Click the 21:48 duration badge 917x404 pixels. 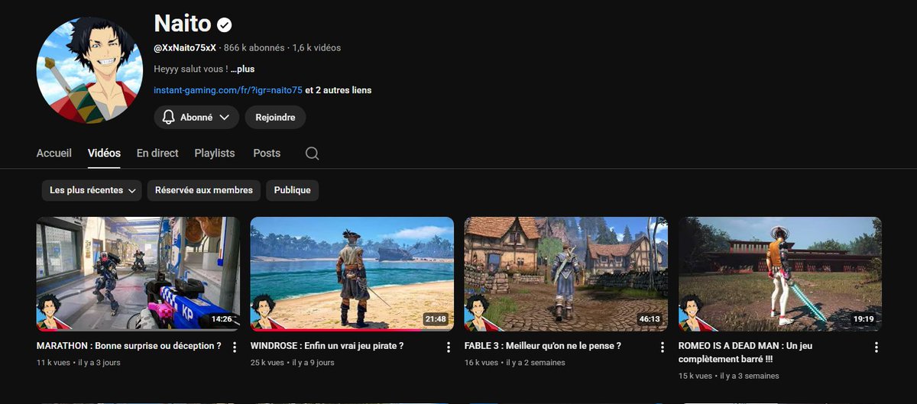tap(436, 319)
